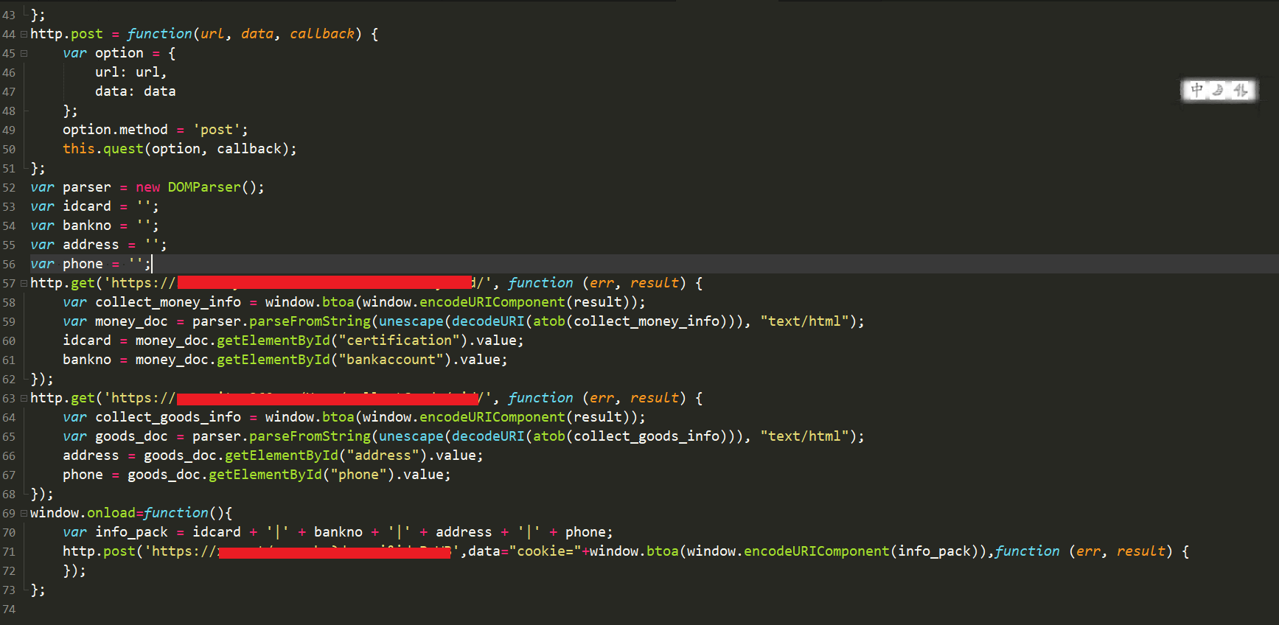Click 'this.quest' call on line 50
Viewport: 1279px width, 625px height.
pyautogui.click(x=103, y=149)
